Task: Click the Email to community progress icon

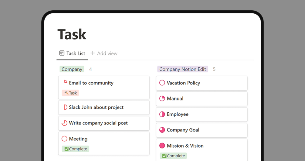Action: coord(65,82)
